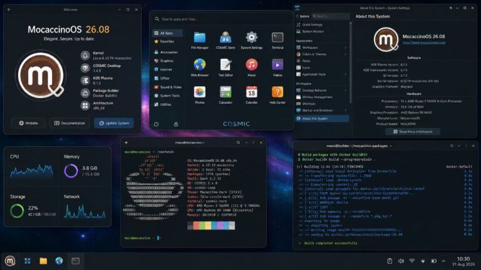Image resolution: width=481 pixels, height=270 pixels.
Task: Select All Apps category in launcher
Action: pos(168,33)
